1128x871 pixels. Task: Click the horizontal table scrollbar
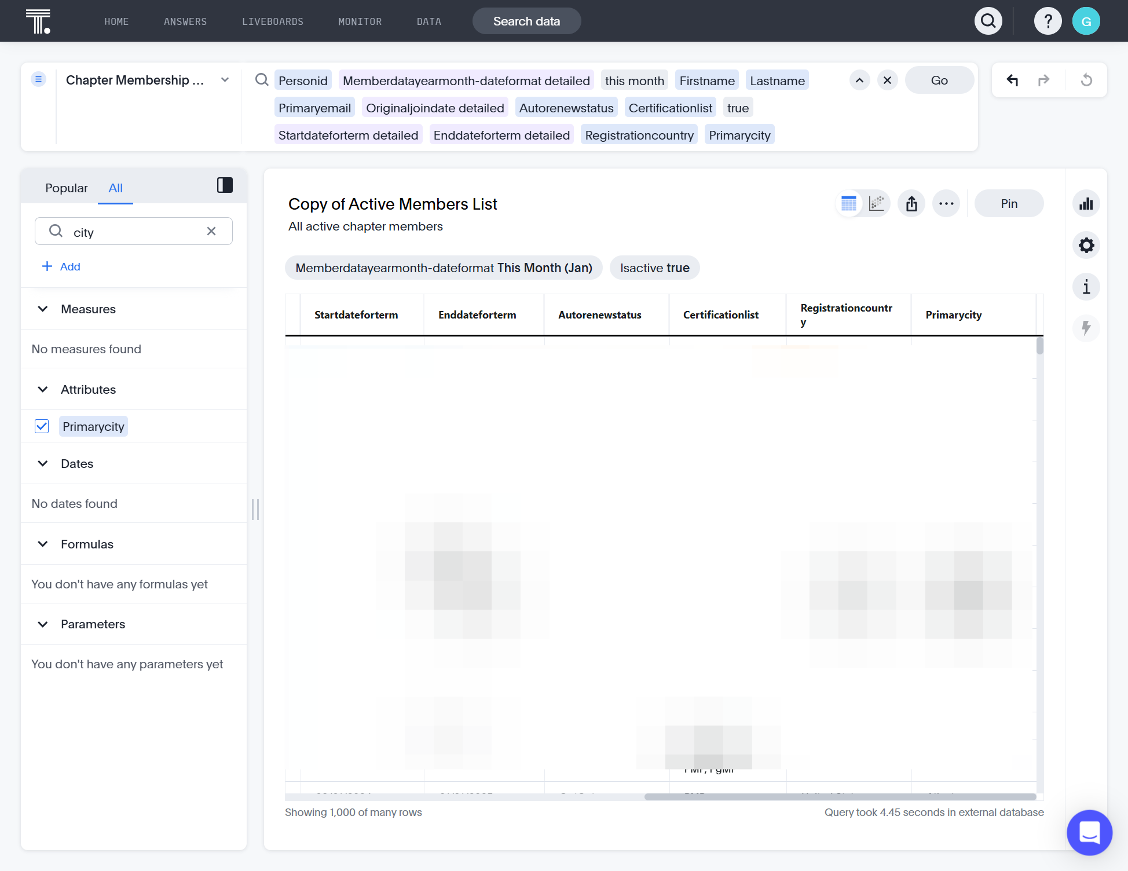click(x=840, y=797)
